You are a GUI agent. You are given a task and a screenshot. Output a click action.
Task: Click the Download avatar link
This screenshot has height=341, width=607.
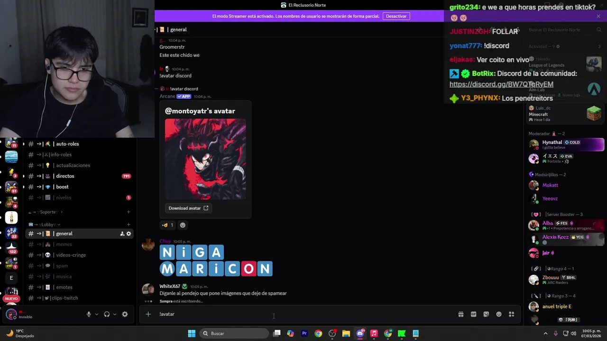[188, 208]
